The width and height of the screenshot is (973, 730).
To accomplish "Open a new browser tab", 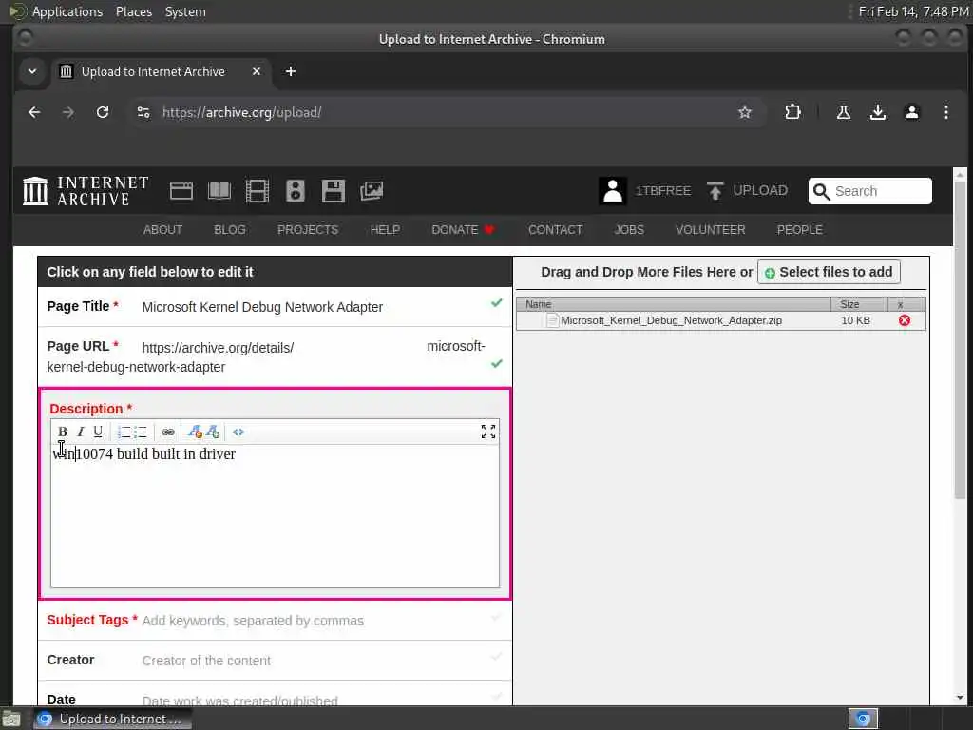I will [291, 71].
